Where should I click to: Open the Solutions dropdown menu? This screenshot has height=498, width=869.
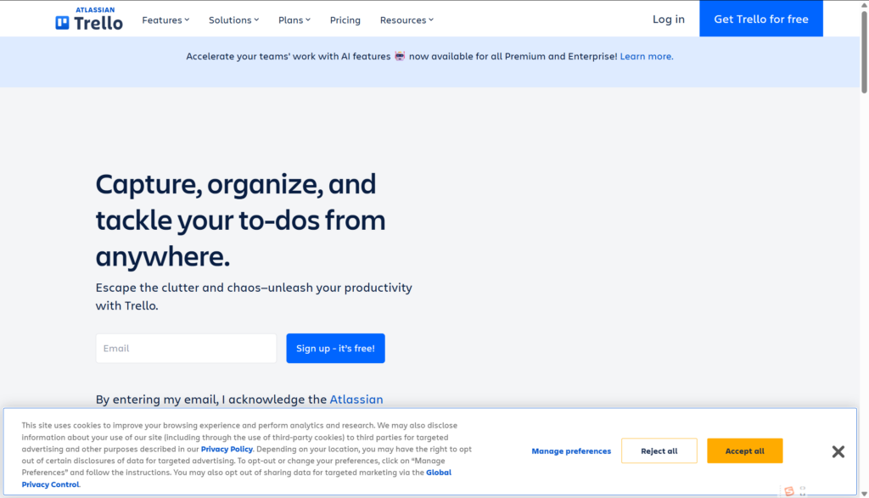click(234, 20)
